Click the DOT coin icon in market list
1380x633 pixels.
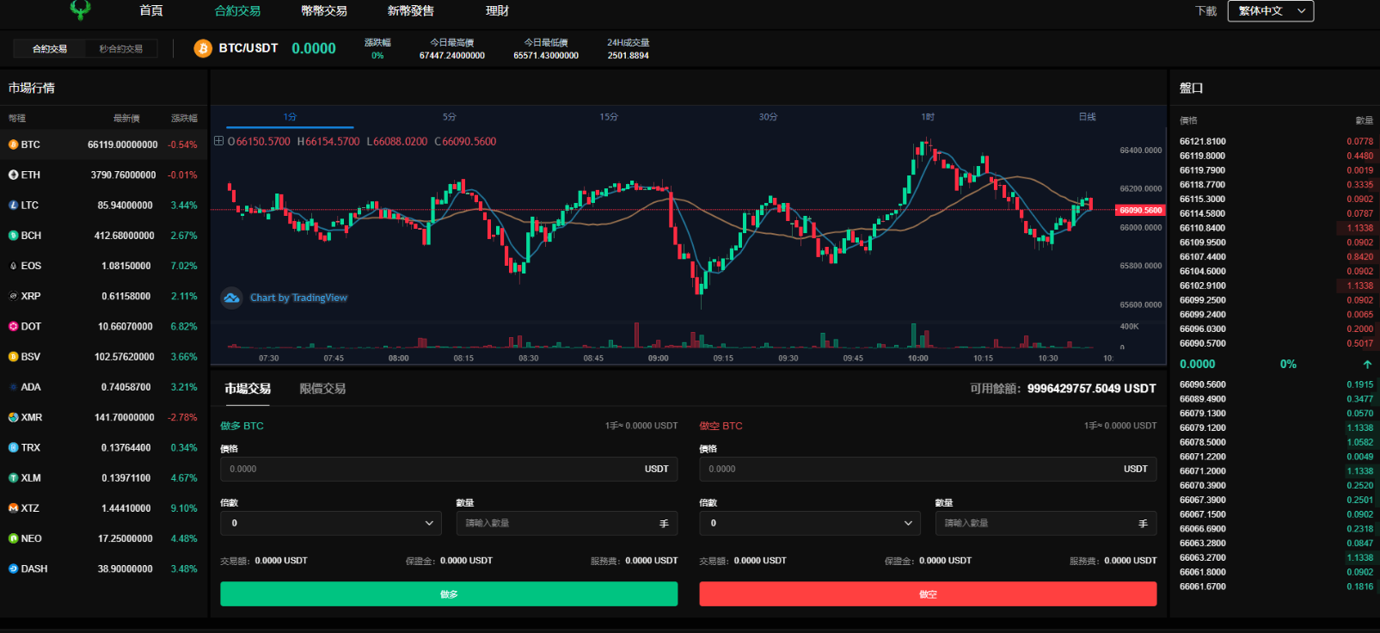tap(13, 327)
